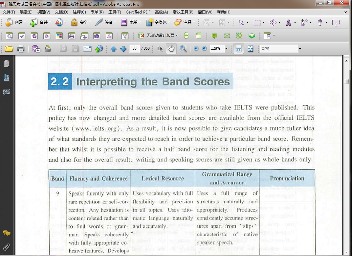352x256 pixels.
Task: Click the 安全 (Security) padlock icon
Action: point(74,22)
